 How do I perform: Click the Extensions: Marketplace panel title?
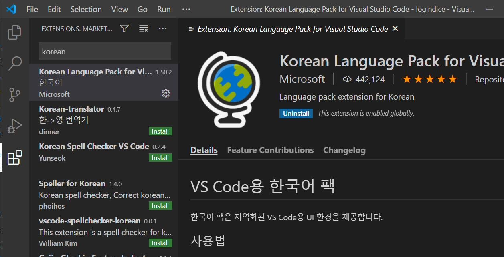[x=77, y=28]
